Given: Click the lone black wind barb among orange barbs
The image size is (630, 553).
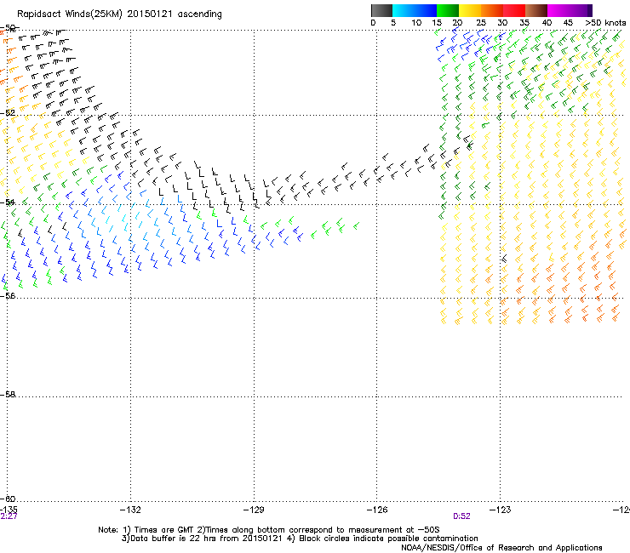Looking at the screenshot, I should point(505,259).
